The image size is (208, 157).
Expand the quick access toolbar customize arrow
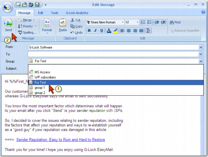[x=45, y=5]
